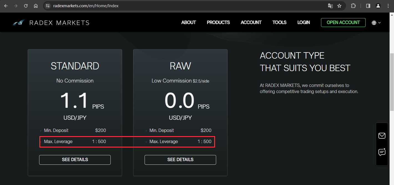The width and height of the screenshot is (394, 185).
Task: Click the No Commission text
Action: click(x=75, y=81)
